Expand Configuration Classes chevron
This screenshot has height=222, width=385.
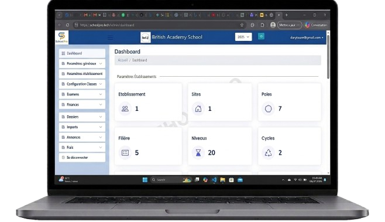pos(101,84)
